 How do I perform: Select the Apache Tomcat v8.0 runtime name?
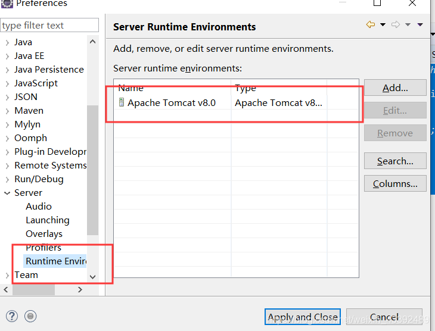click(x=172, y=103)
